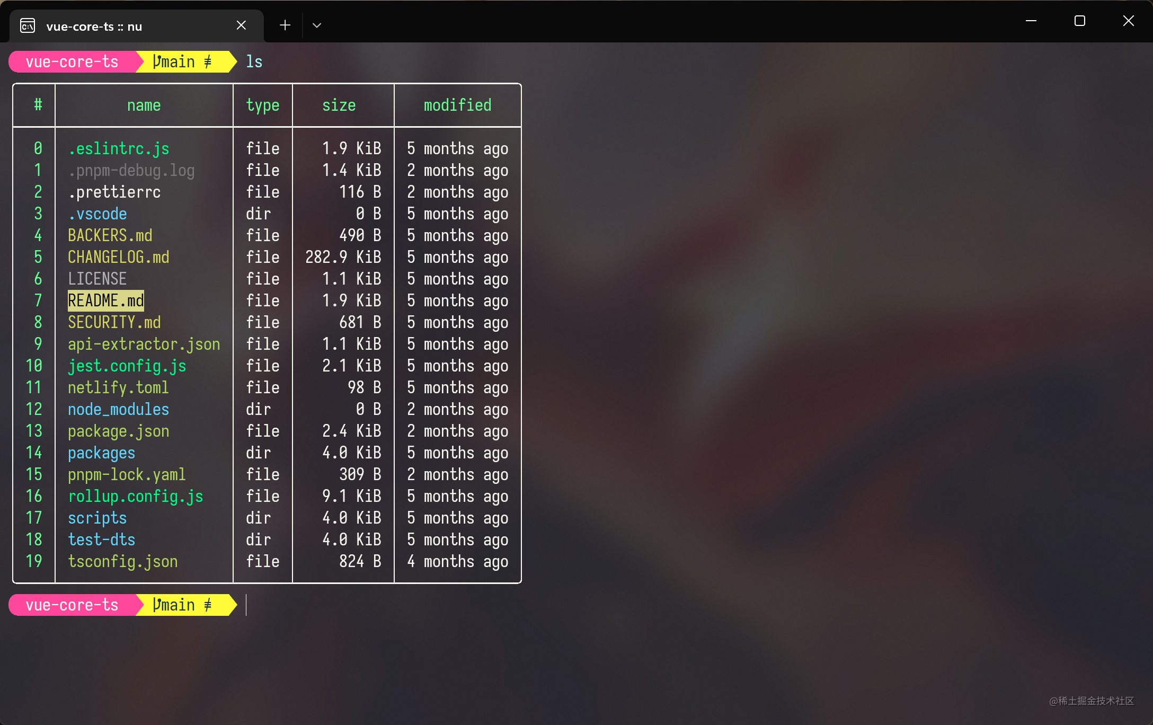Click the BACKERS.md file name
This screenshot has height=725, width=1153.
110,236
